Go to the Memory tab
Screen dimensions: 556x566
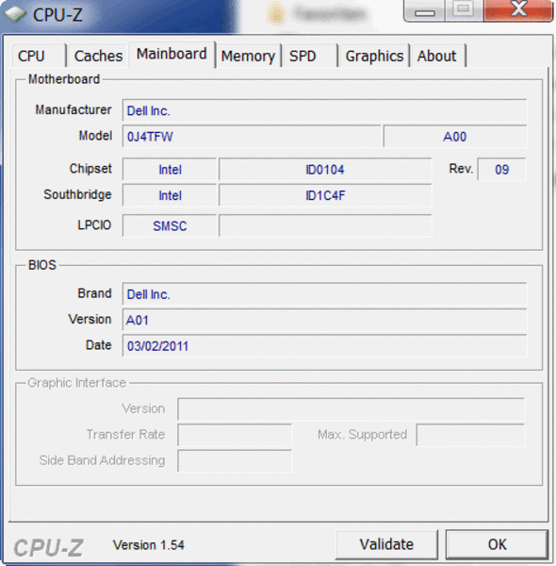248,56
